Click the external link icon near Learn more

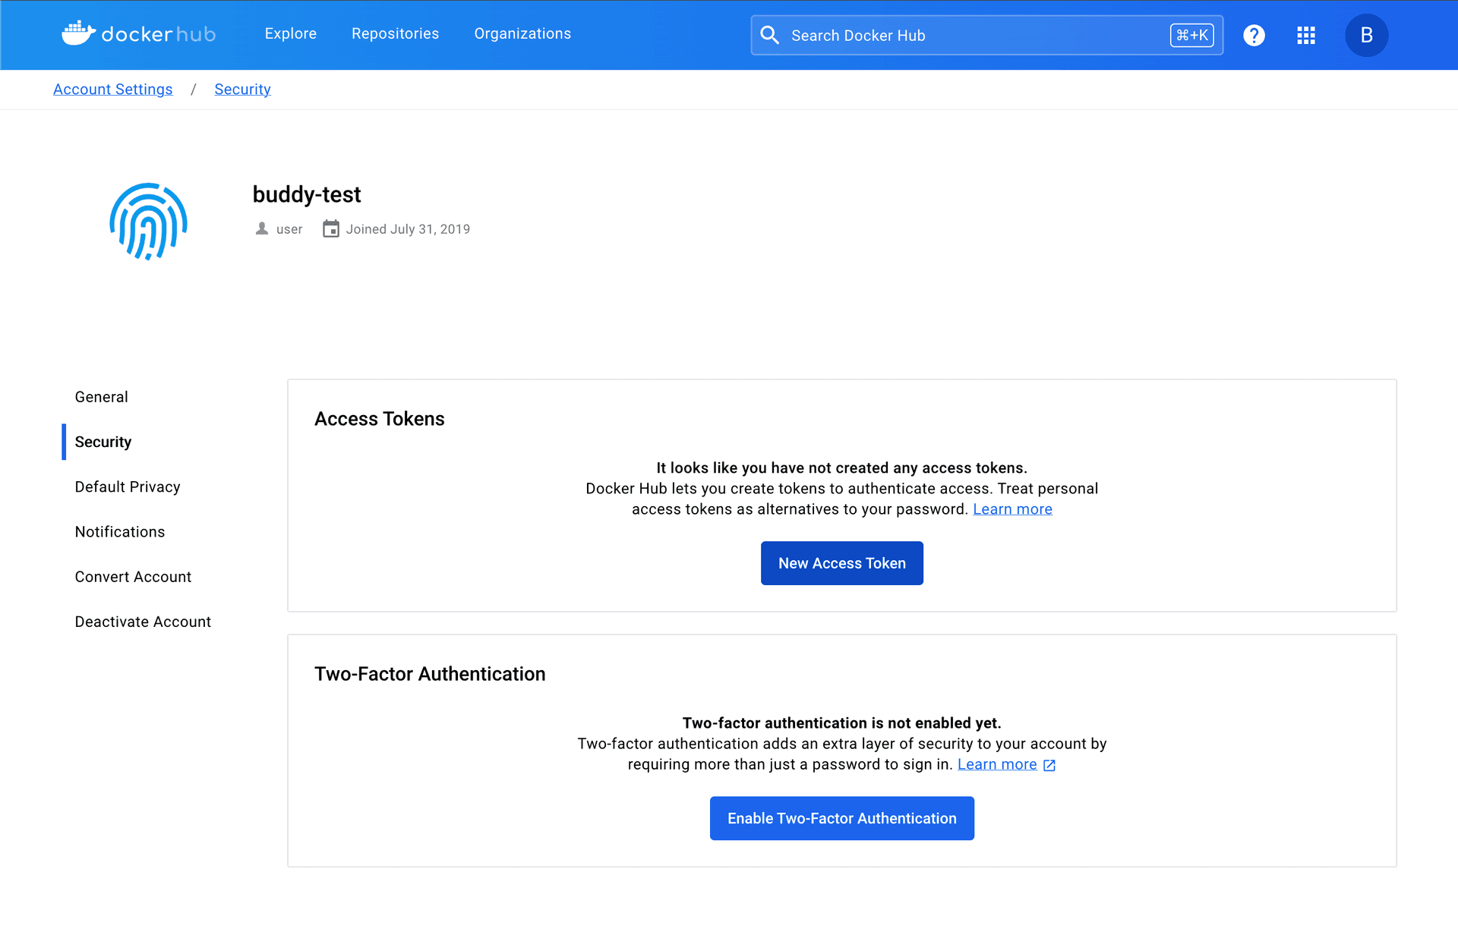pyautogui.click(x=1049, y=765)
